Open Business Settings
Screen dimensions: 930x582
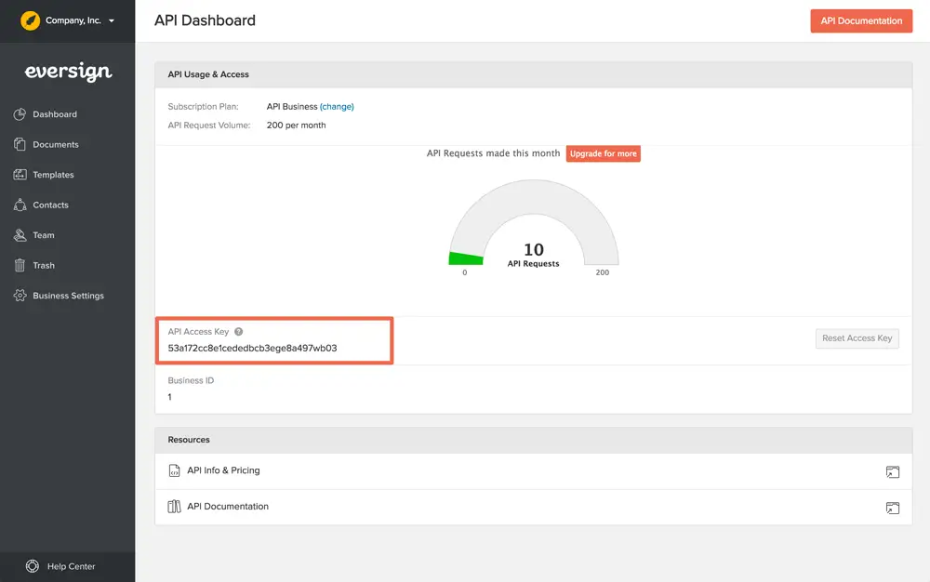tap(68, 296)
